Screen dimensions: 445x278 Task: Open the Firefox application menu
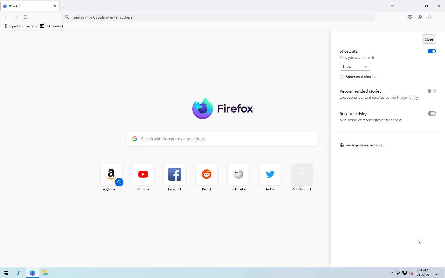(439, 17)
